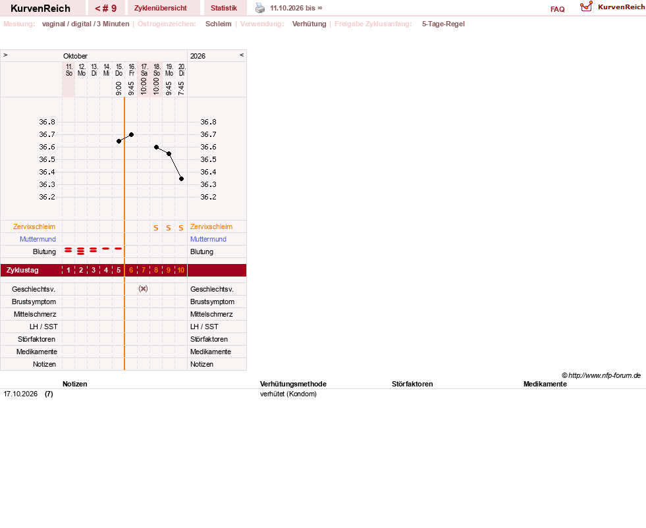Image resolution: width=646 pixels, height=528 pixels.
Task: Click the > arrow in the chart header
Action: (x=5, y=55)
